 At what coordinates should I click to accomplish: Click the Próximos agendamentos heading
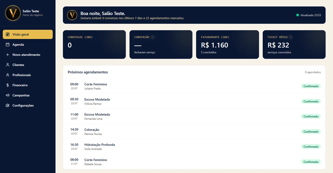coord(88,72)
